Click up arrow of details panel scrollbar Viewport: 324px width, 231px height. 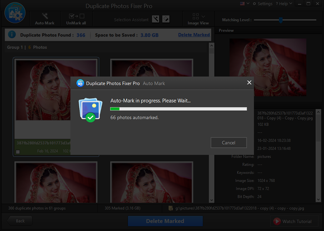pos(319,112)
